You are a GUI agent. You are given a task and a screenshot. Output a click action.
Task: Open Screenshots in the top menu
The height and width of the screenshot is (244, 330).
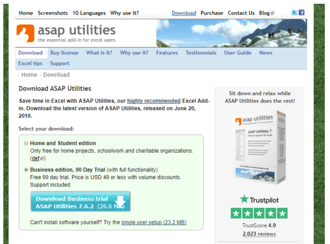(x=52, y=13)
